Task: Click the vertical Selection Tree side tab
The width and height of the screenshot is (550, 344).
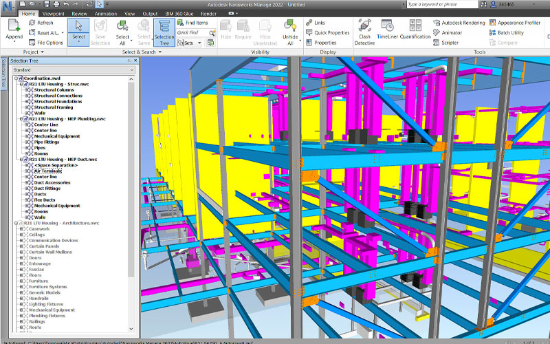Action: pos(4,74)
